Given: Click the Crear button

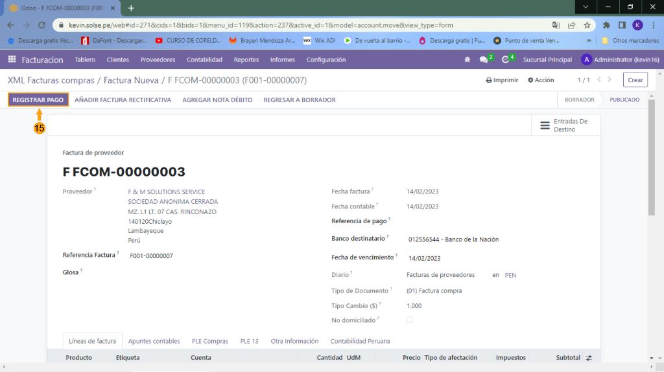Looking at the screenshot, I should coord(635,80).
